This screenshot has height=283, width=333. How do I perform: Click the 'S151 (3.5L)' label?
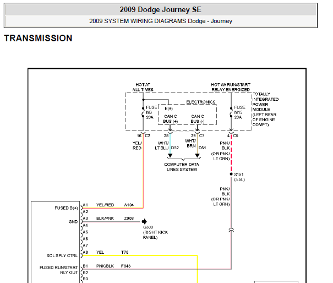pyautogui.click(x=239, y=177)
